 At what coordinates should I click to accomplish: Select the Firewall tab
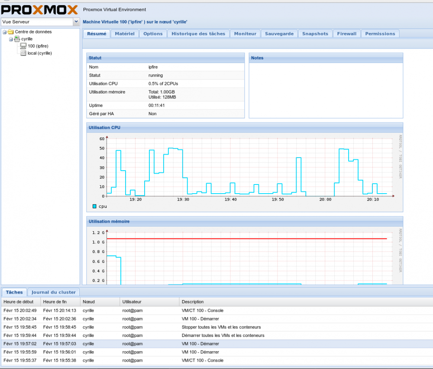346,34
